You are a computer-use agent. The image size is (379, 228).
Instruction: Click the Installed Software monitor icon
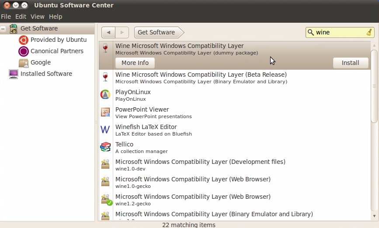click(13, 74)
